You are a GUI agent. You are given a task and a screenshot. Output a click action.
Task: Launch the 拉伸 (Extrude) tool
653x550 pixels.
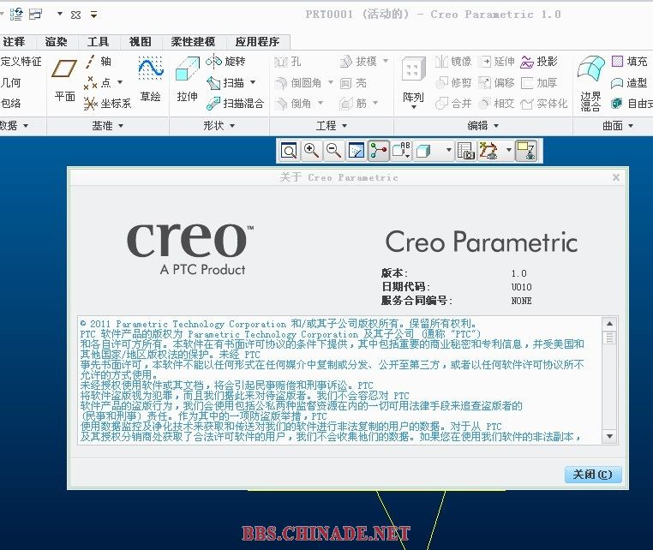(188, 81)
